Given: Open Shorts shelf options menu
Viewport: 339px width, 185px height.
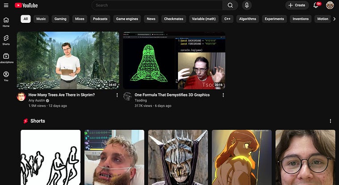Looking at the screenshot, I should pyautogui.click(x=331, y=121).
